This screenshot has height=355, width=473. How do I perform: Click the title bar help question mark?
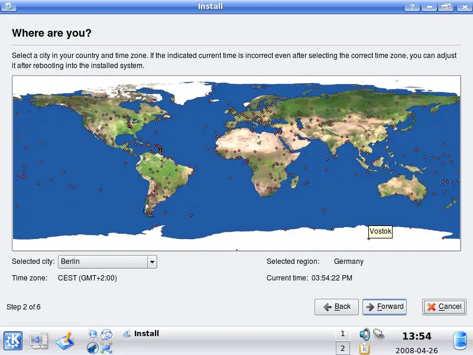coord(412,7)
